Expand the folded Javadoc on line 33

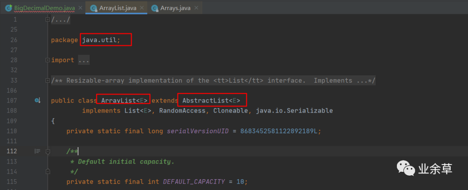point(48,80)
